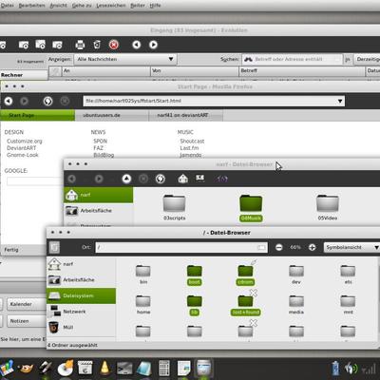This screenshot has width=380, height=380.
Task: Open the Alle Nachrichten filter dropdown
Action: tap(125, 59)
